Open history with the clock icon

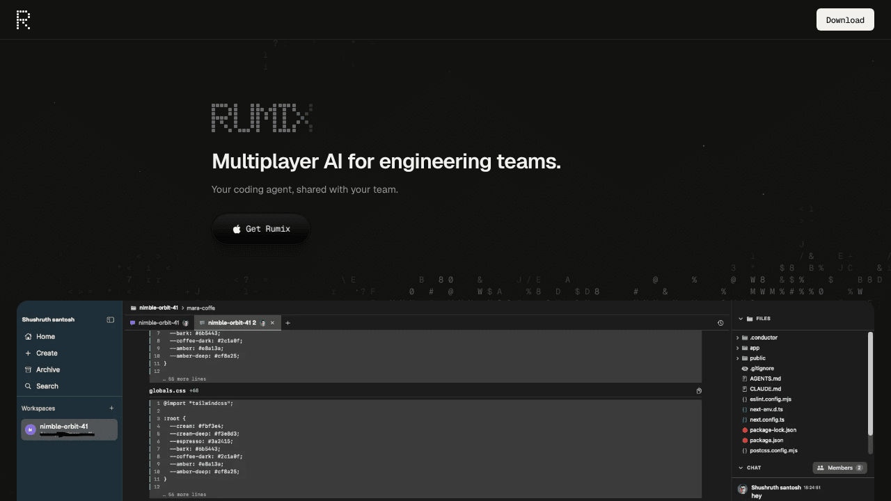(x=720, y=323)
